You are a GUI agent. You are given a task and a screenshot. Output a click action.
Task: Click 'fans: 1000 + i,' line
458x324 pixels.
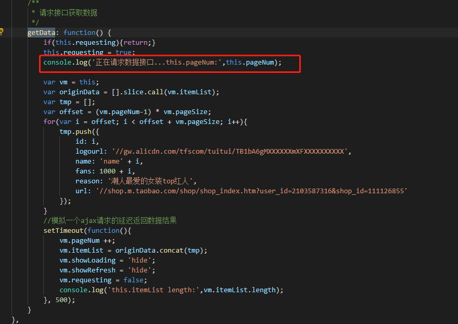tap(105, 171)
